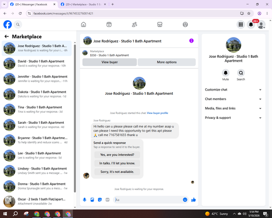Open the nine-dot menu grid
This screenshot has width=272, height=218.
coord(240,25)
